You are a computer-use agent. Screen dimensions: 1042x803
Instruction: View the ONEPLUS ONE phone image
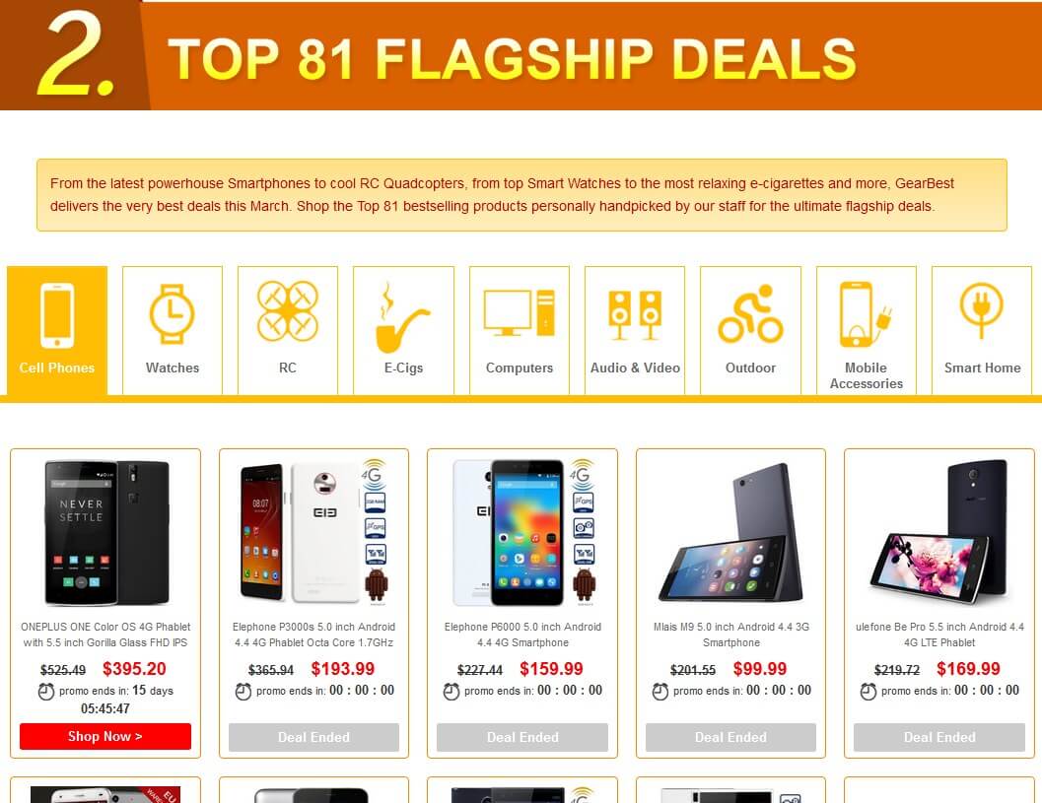tap(106, 533)
